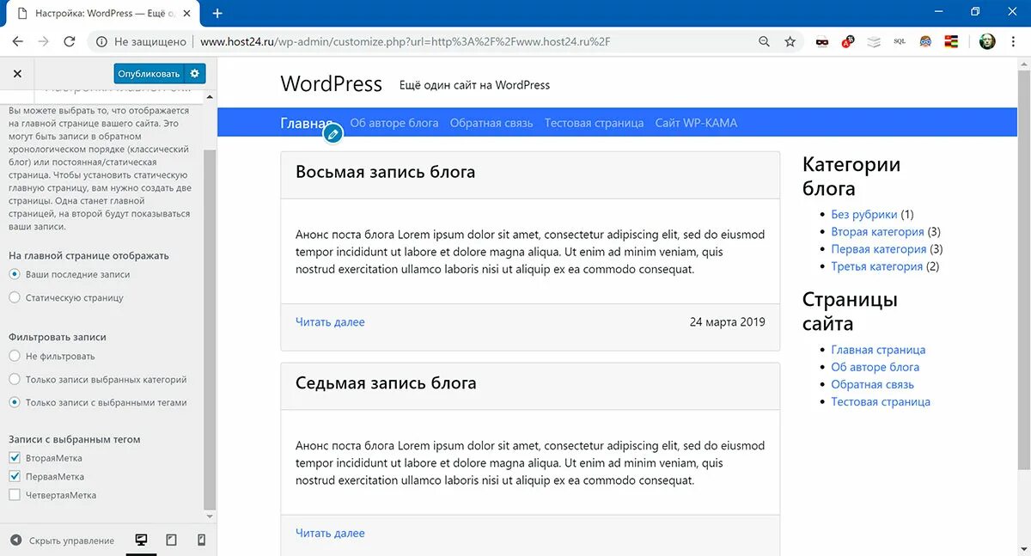The width and height of the screenshot is (1031, 556).
Task: Click the Категории блога widget heading
Action: tap(851, 176)
